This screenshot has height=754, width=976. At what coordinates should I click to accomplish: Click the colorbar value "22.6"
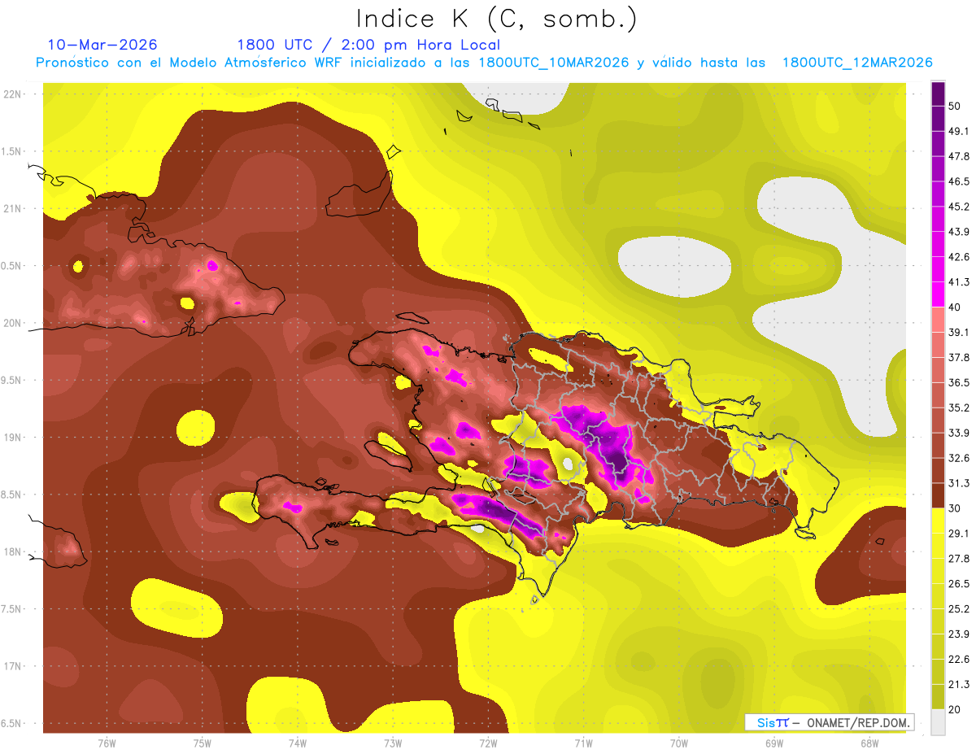[x=958, y=659]
